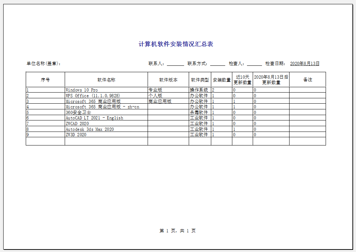Select the "单位名称(盖章):" label
The width and height of the screenshot is (356, 252).
(44, 64)
